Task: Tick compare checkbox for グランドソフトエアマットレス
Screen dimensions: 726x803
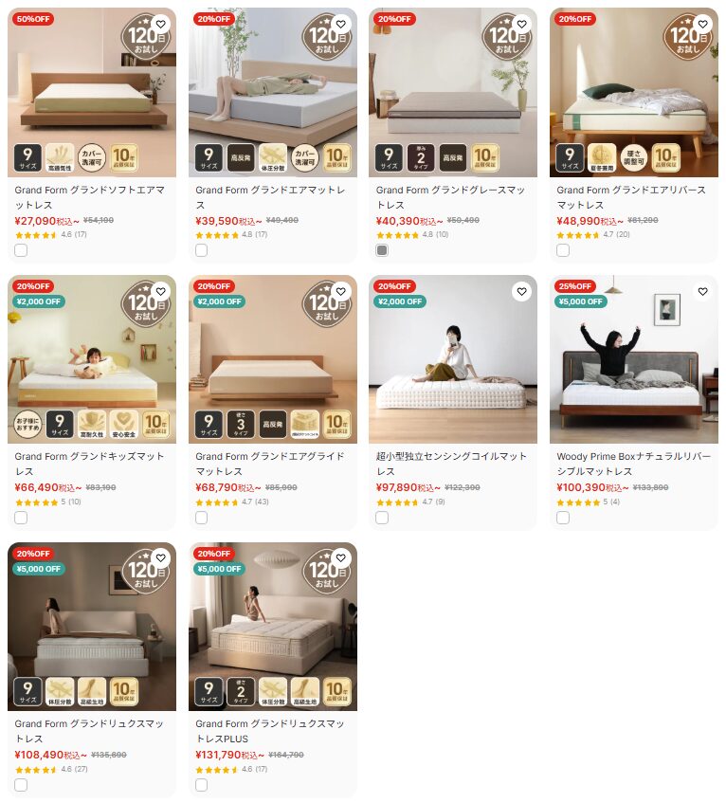Action: pyautogui.click(x=21, y=250)
